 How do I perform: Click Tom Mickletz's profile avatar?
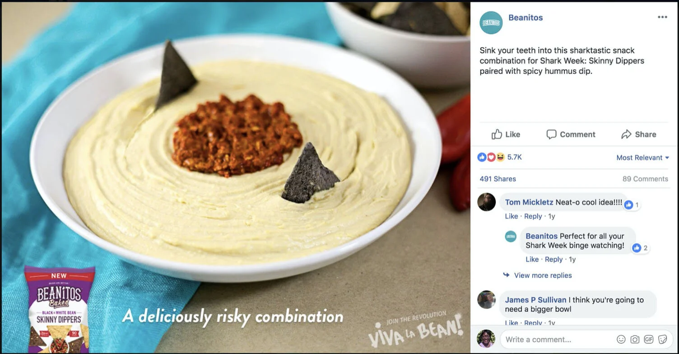coord(486,202)
